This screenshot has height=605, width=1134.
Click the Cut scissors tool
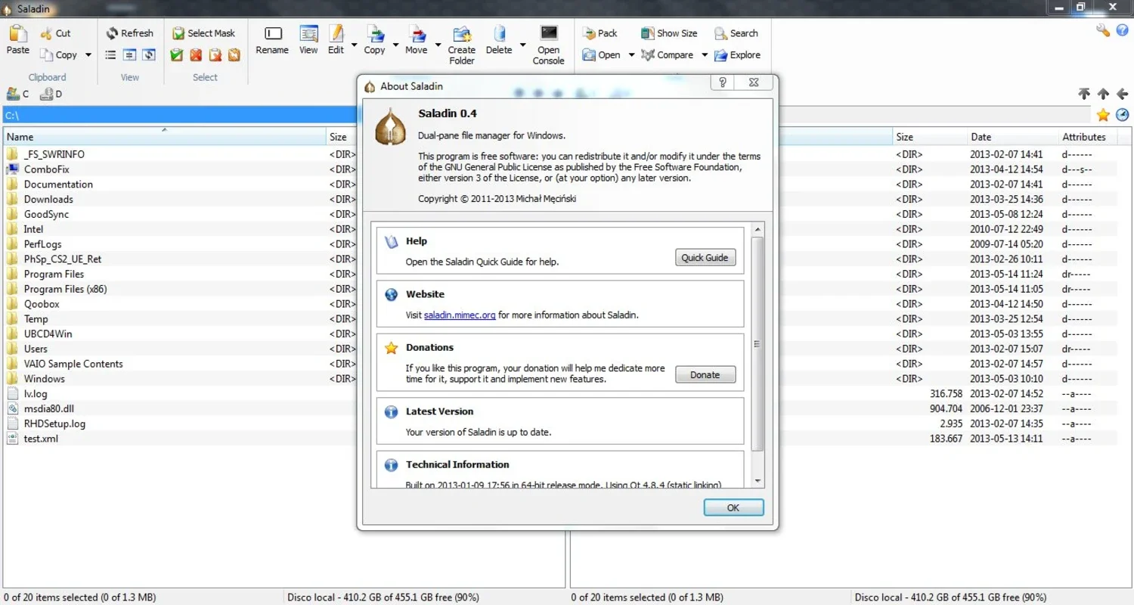[x=55, y=33]
